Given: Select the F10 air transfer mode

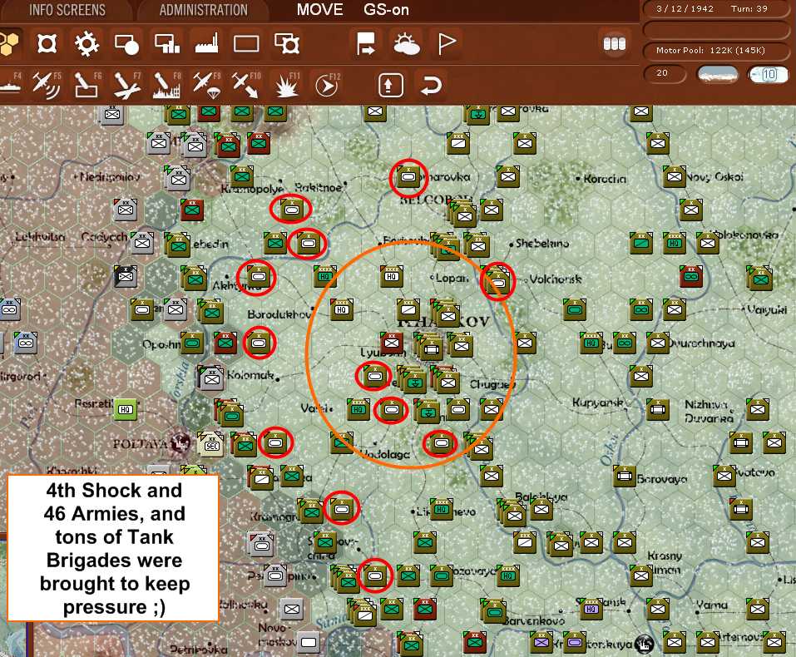Looking at the screenshot, I should coord(246,85).
